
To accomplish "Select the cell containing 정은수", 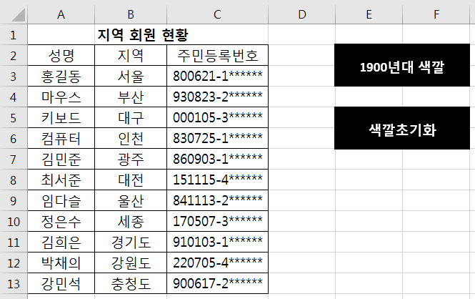I will pos(61,221).
